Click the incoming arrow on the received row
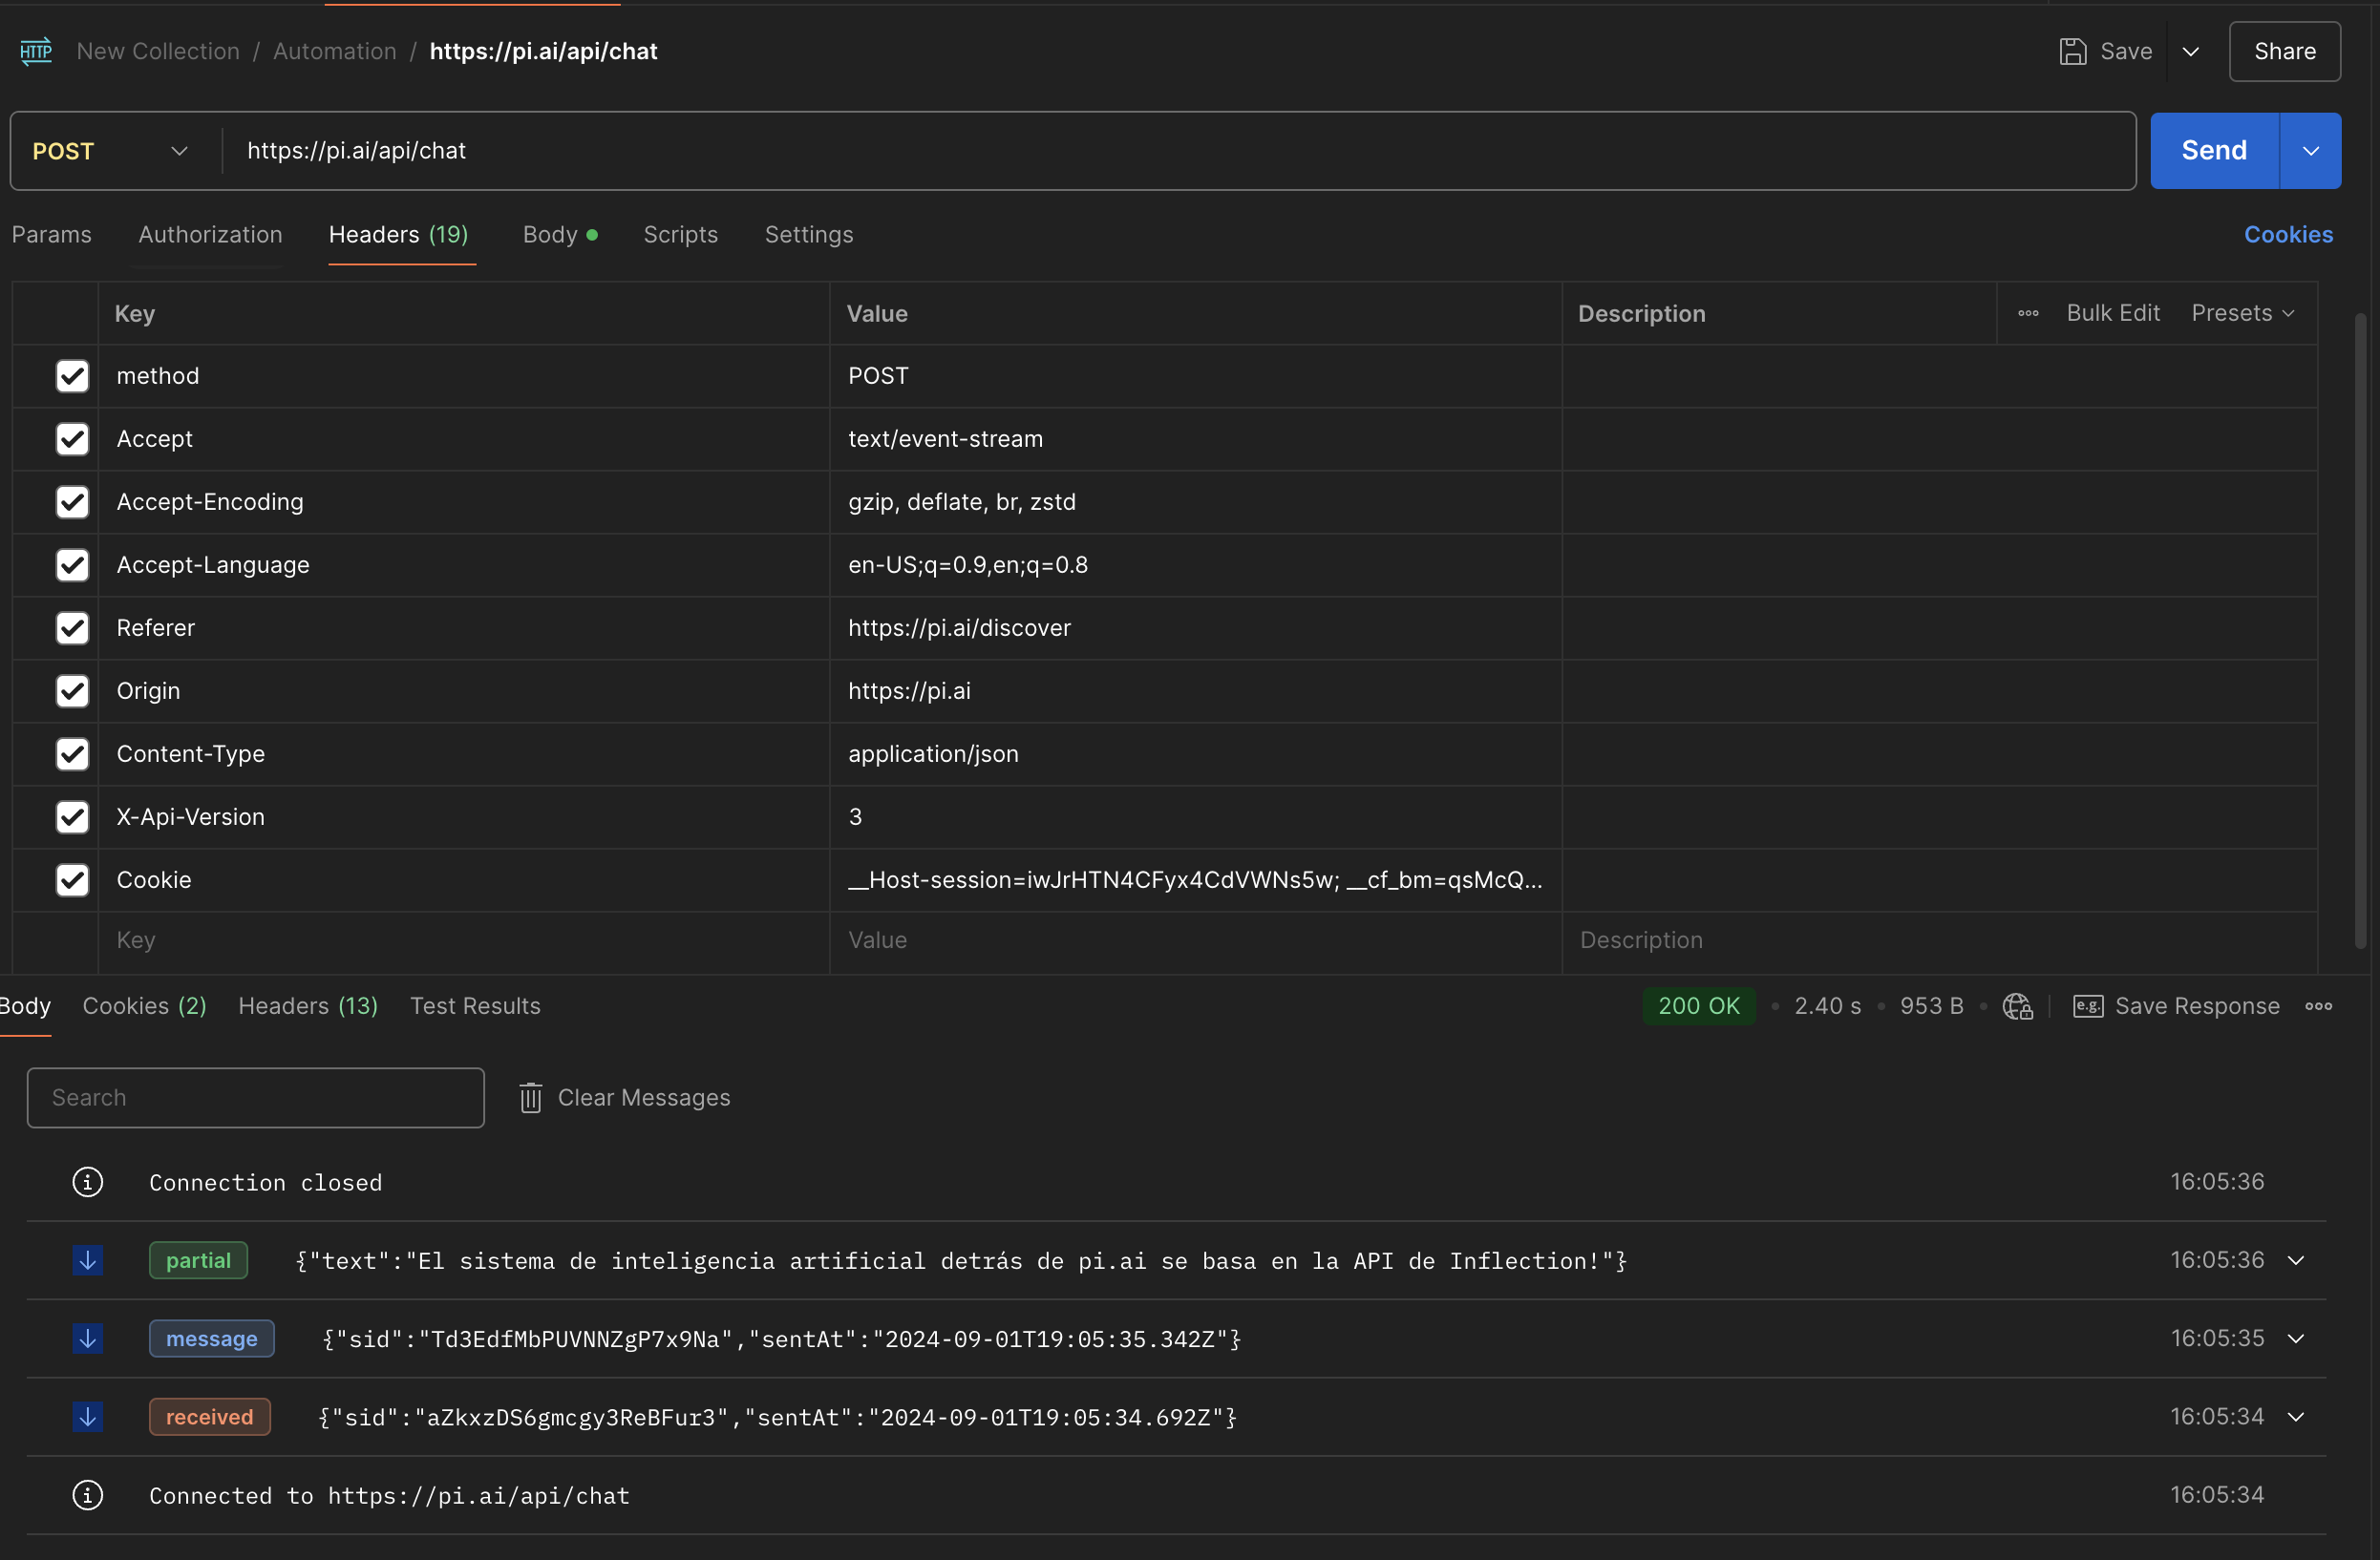Image resolution: width=2380 pixels, height=1560 pixels. pos(88,1416)
